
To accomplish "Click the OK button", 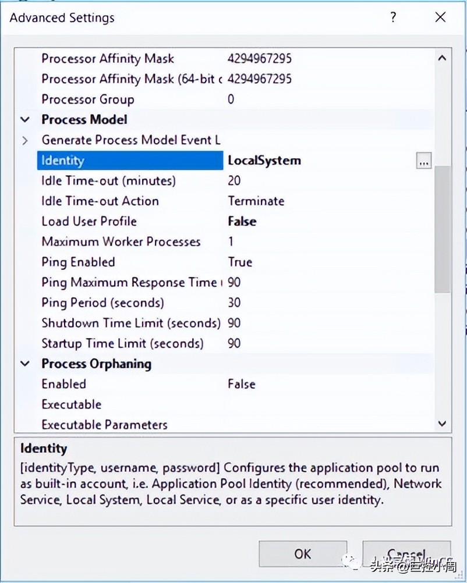I will [x=303, y=553].
